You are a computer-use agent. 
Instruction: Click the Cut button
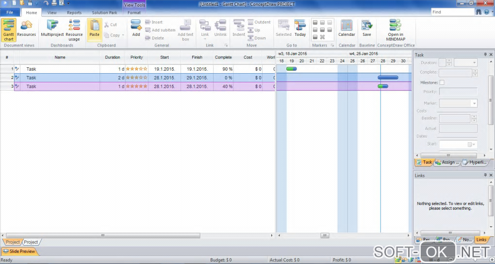(x=111, y=25)
